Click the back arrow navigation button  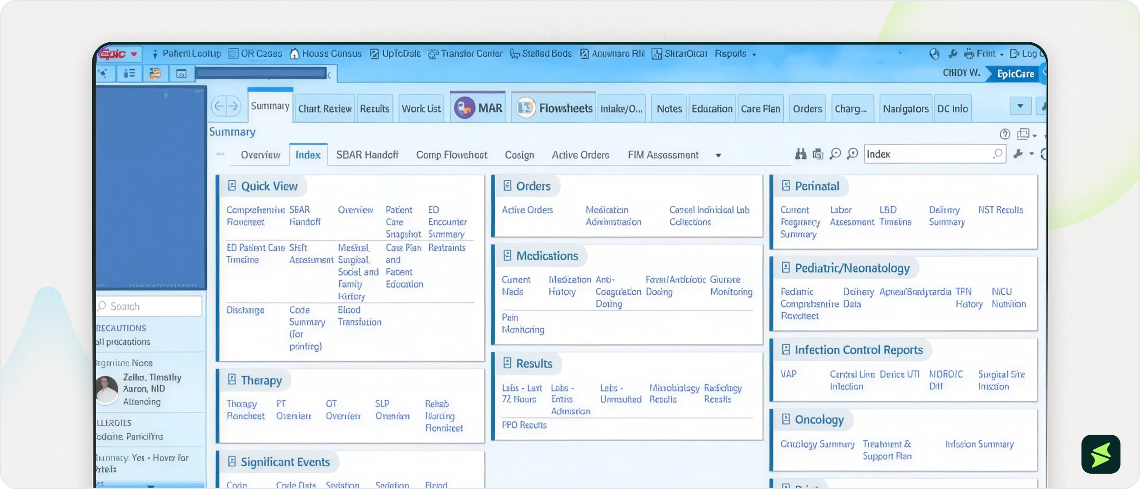(x=219, y=106)
